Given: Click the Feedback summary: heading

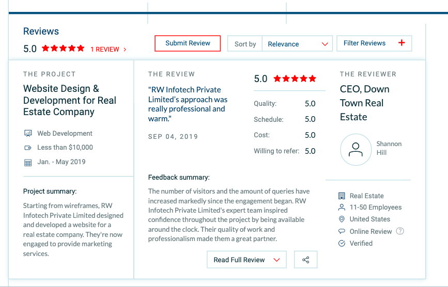Looking at the screenshot, I should [x=179, y=178].
